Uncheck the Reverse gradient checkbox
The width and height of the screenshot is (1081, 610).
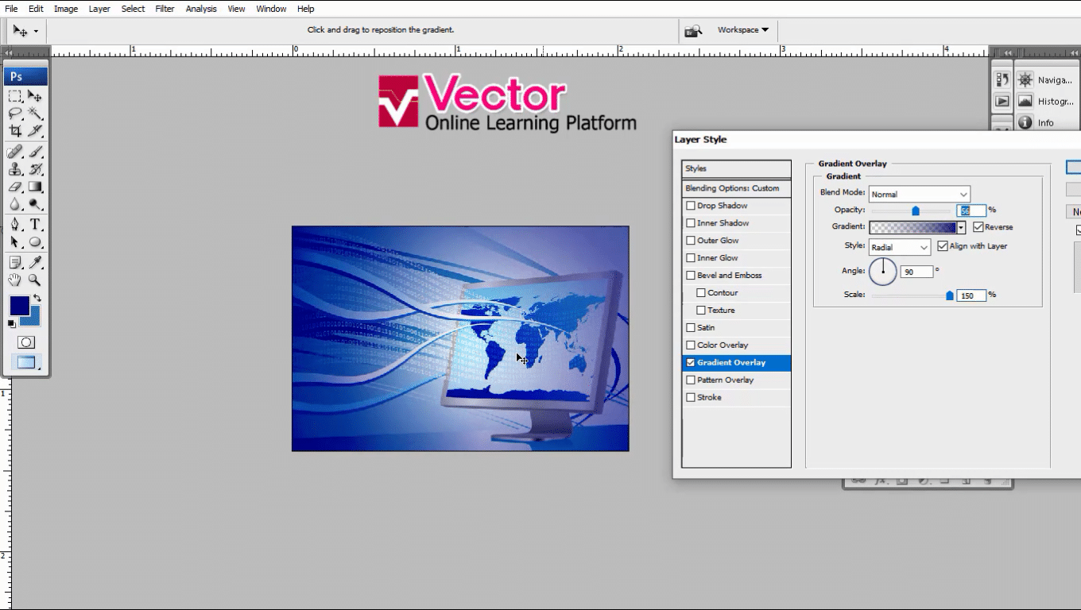coord(978,227)
